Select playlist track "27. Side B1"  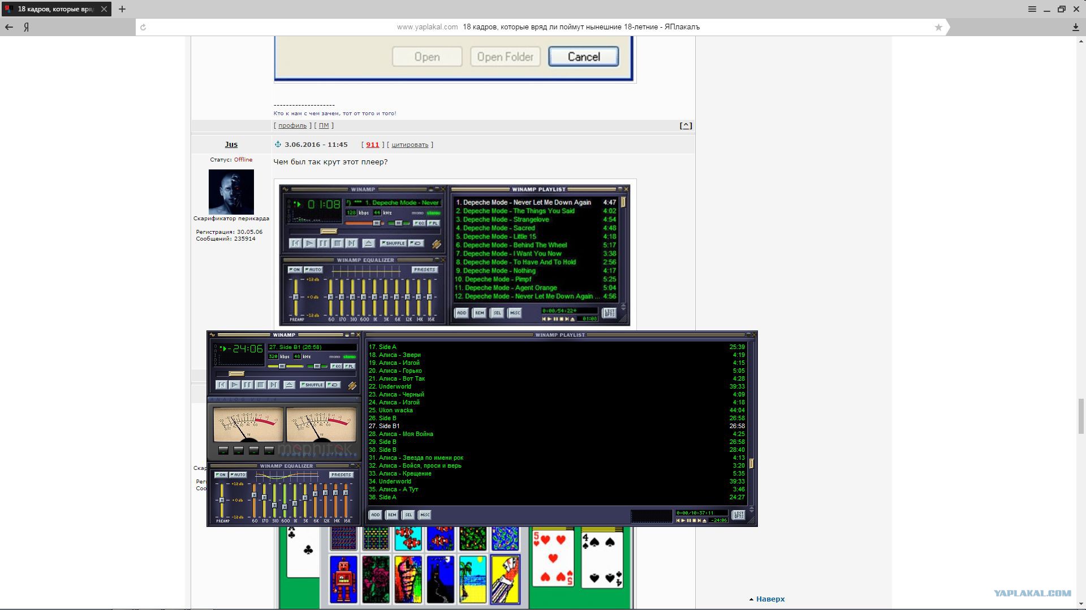click(557, 426)
